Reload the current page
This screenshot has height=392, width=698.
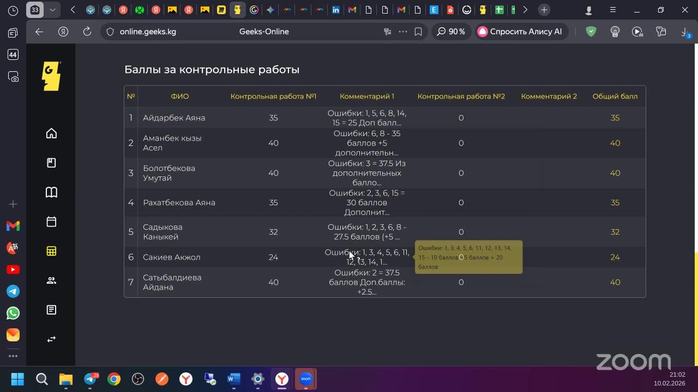pos(87,32)
